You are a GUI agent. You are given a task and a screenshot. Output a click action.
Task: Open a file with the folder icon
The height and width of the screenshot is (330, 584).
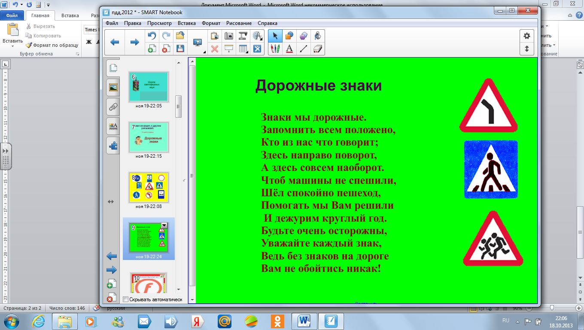[x=180, y=36]
